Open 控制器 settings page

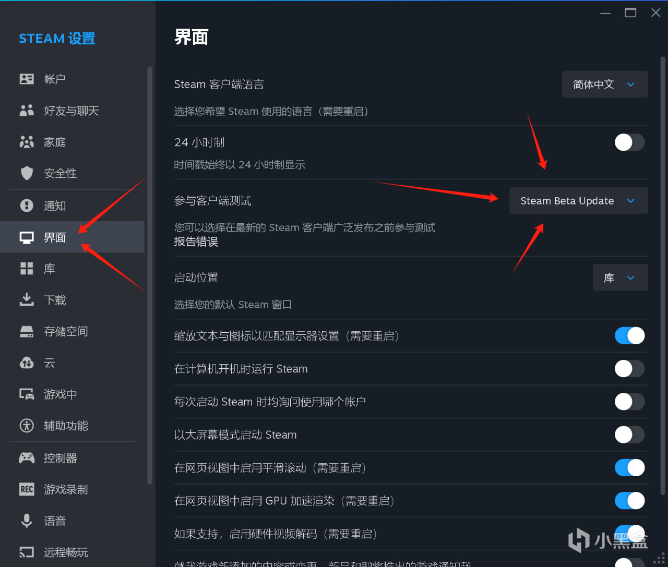tap(72, 458)
